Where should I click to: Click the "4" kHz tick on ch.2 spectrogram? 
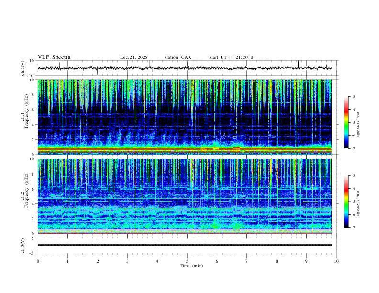coord(33,204)
